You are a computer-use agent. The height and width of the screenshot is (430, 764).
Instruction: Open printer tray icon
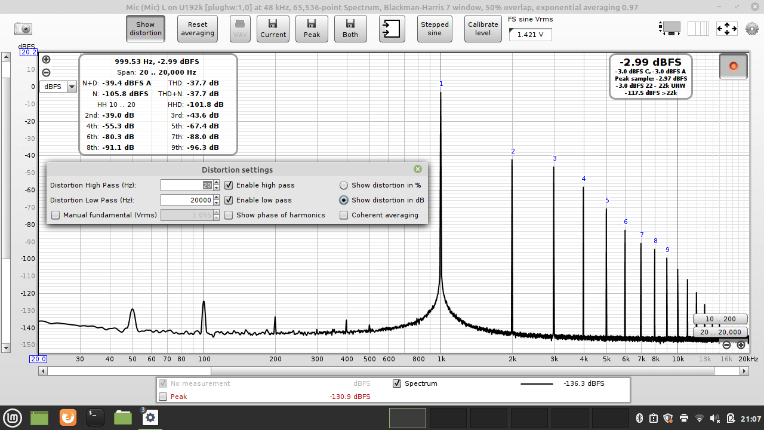click(684, 418)
